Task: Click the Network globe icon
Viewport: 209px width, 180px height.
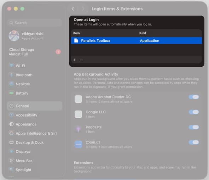Action: (x=11, y=84)
